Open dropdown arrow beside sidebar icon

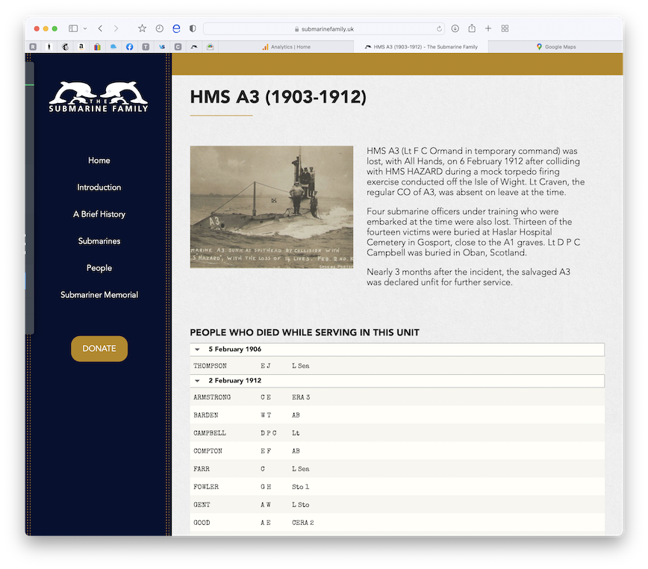click(85, 28)
